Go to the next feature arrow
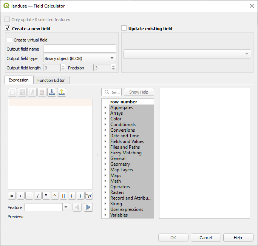The height and width of the screenshot is (246, 258). pos(88,207)
